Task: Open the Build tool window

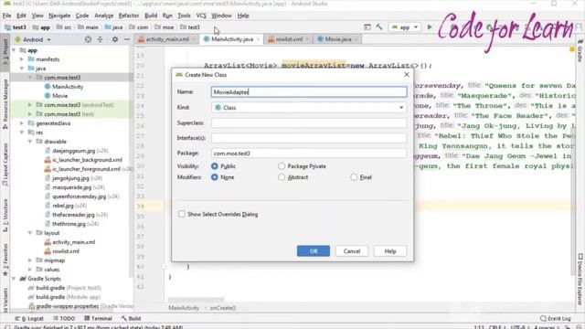Action: pyautogui.click(x=131, y=319)
